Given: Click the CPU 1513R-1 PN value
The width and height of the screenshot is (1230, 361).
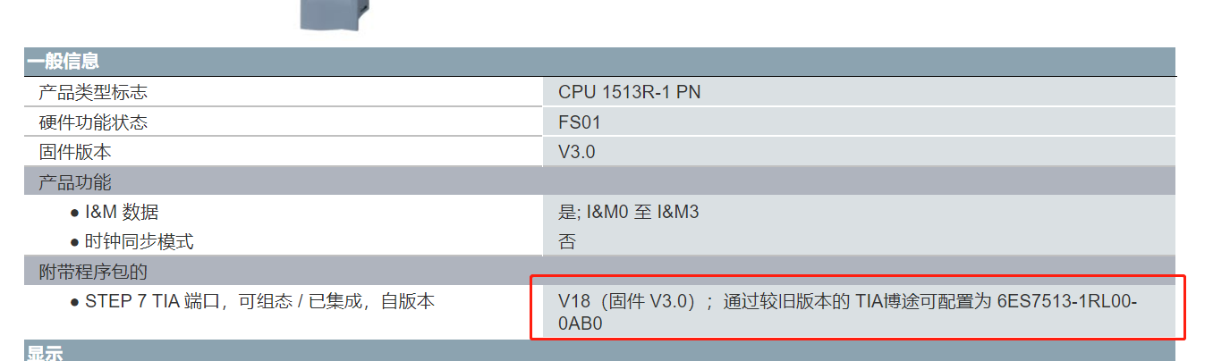Looking at the screenshot, I should point(629,92).
